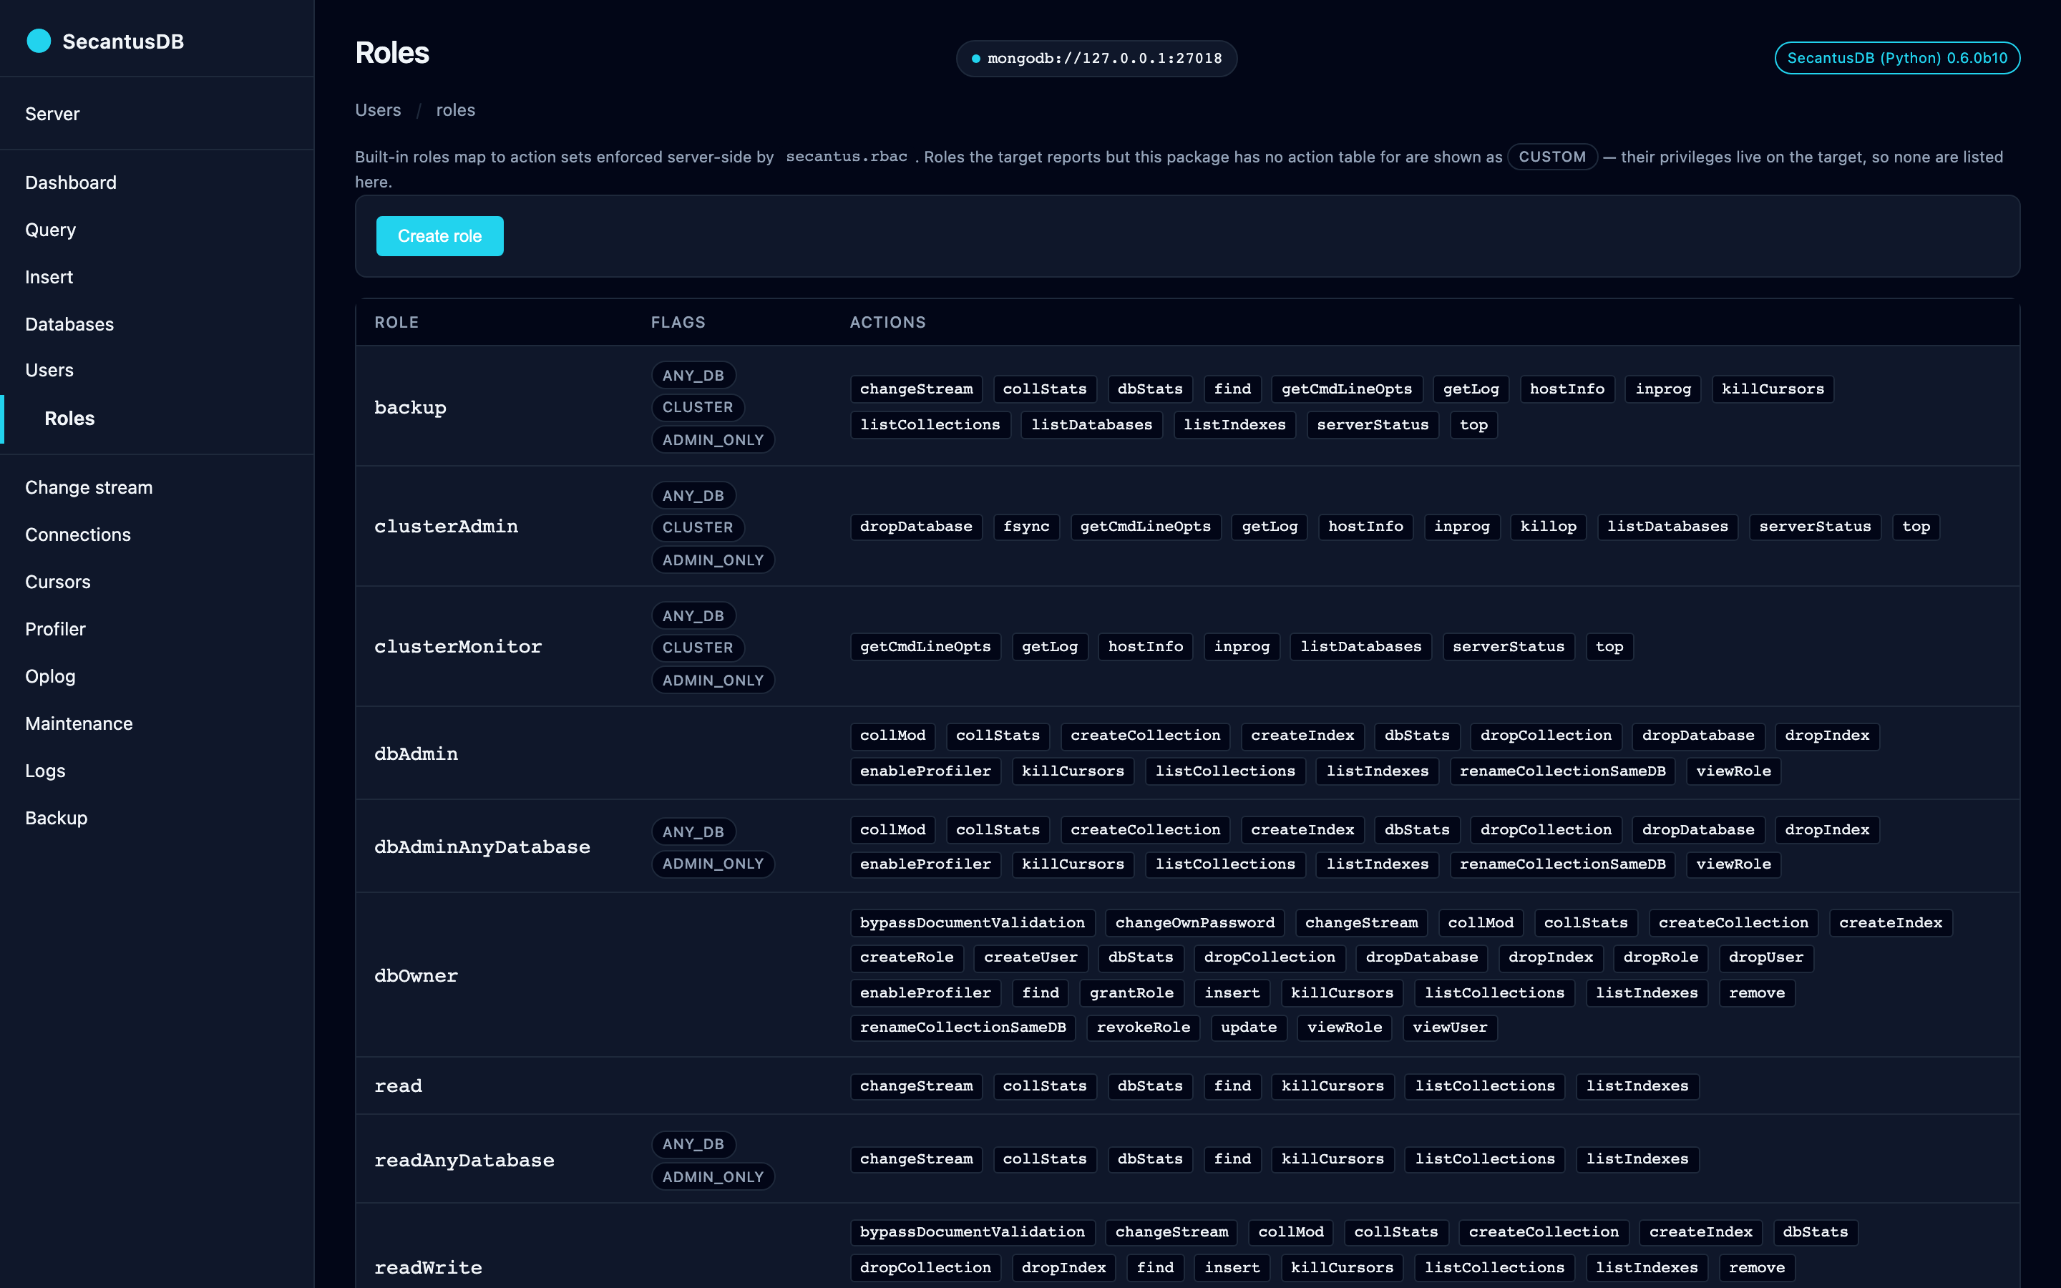Click the Users breadcrumb link
Screen dimensions: 2061x1288
377,110
